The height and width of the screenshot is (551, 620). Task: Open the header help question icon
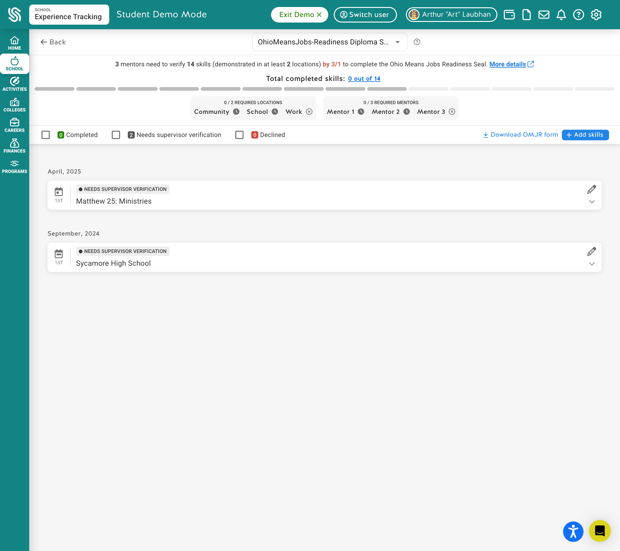coord(578,15)
